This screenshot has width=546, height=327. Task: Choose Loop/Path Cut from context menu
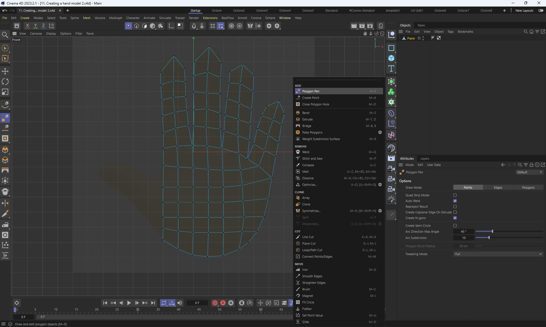(x=312, y=250)
